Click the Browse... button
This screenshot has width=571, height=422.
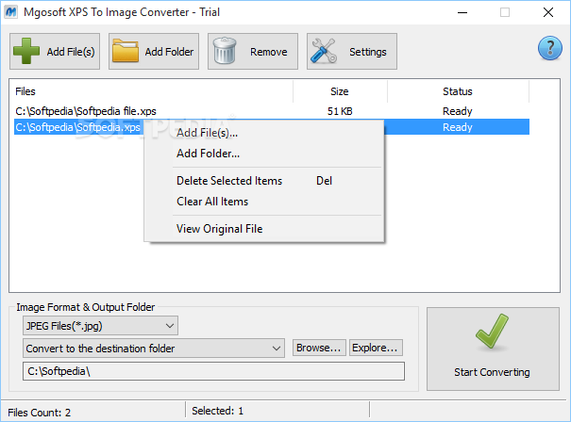pos(319,348)
